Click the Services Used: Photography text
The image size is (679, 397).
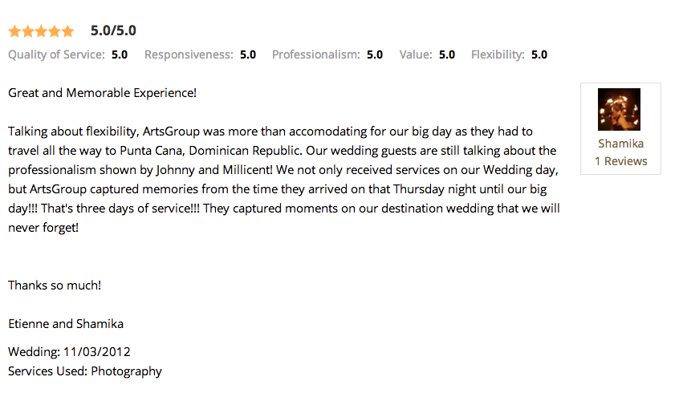coord(85,371)
